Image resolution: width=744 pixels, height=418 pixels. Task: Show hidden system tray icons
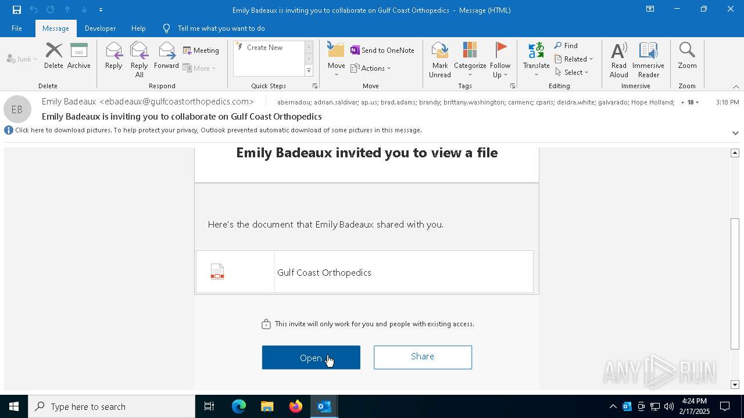613,406
